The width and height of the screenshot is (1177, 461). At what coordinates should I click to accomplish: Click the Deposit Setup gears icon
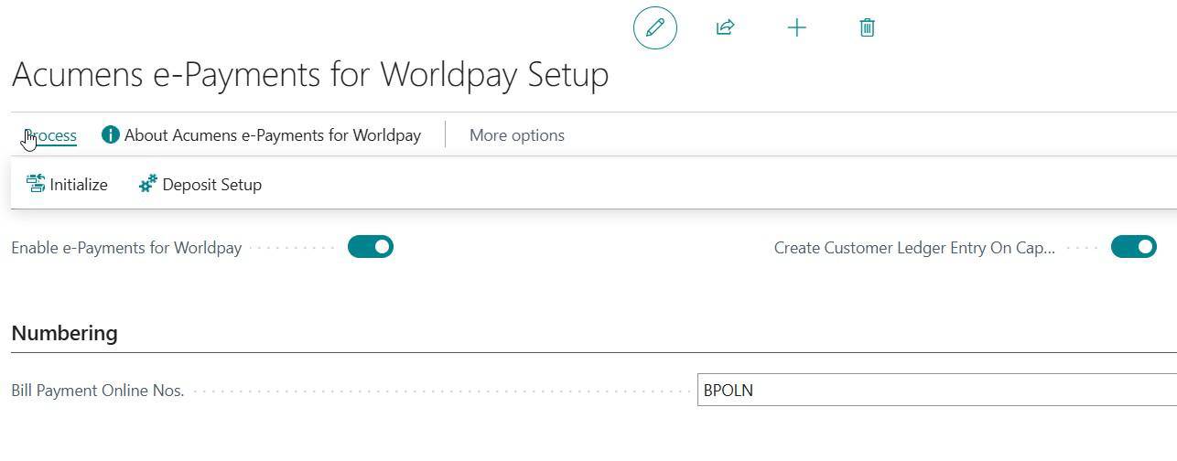[148, 185]
